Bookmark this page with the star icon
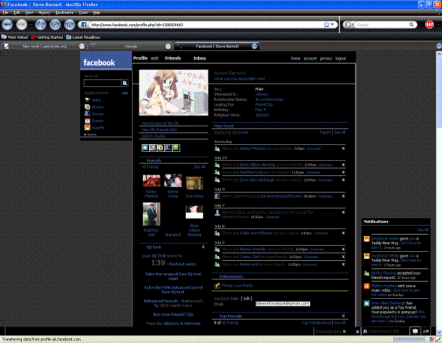Screen dimensions: 442x343 coord(327,25)
